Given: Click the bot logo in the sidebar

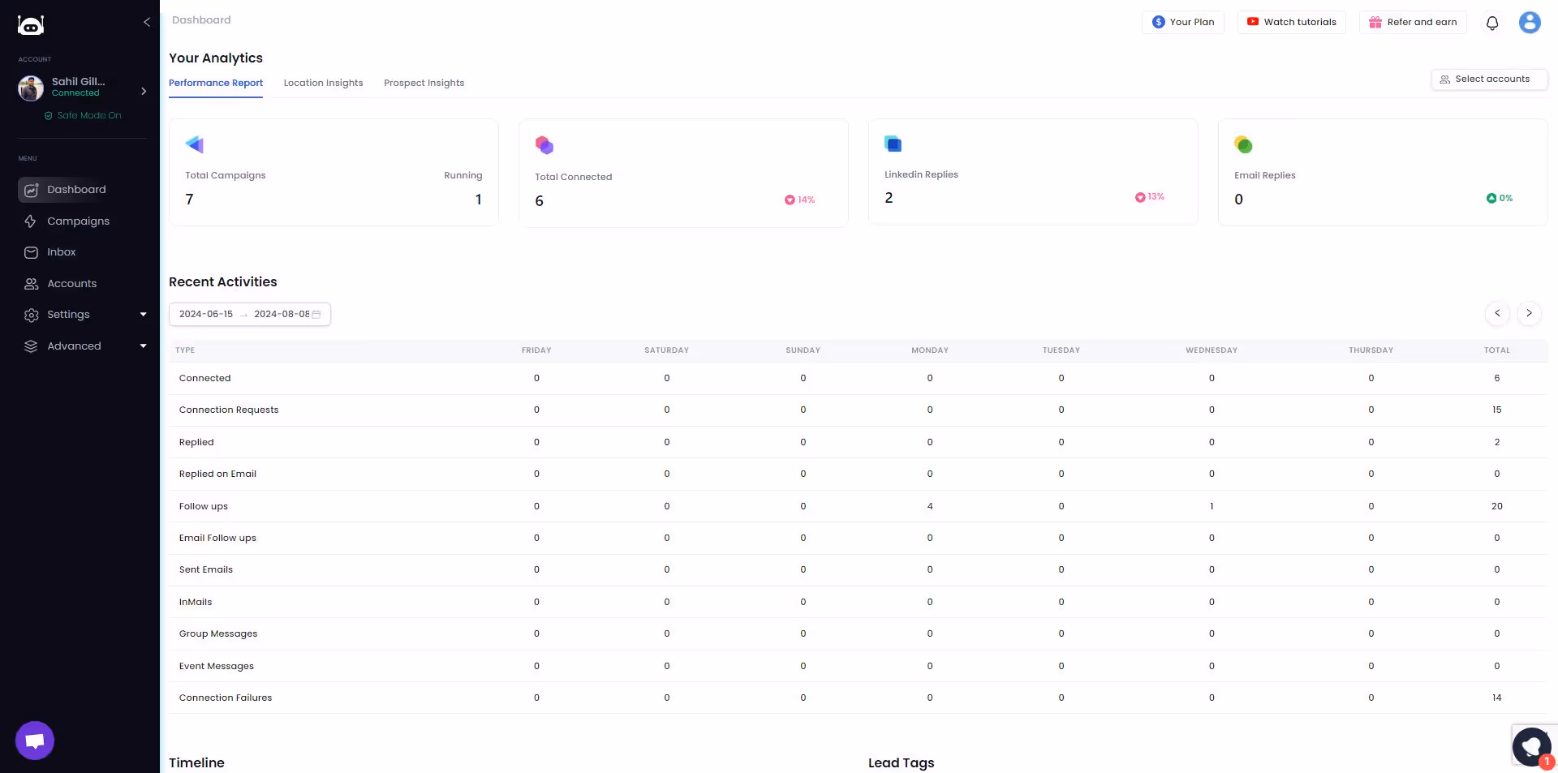Looking at the screenshot, I should (30, 25).
